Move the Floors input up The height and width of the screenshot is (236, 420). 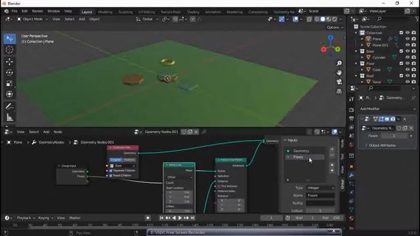pyautogui.click(x=332, y=165)
